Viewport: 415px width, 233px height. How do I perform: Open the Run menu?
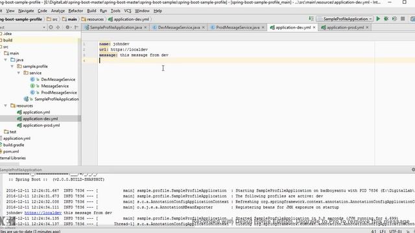[103, 11]
